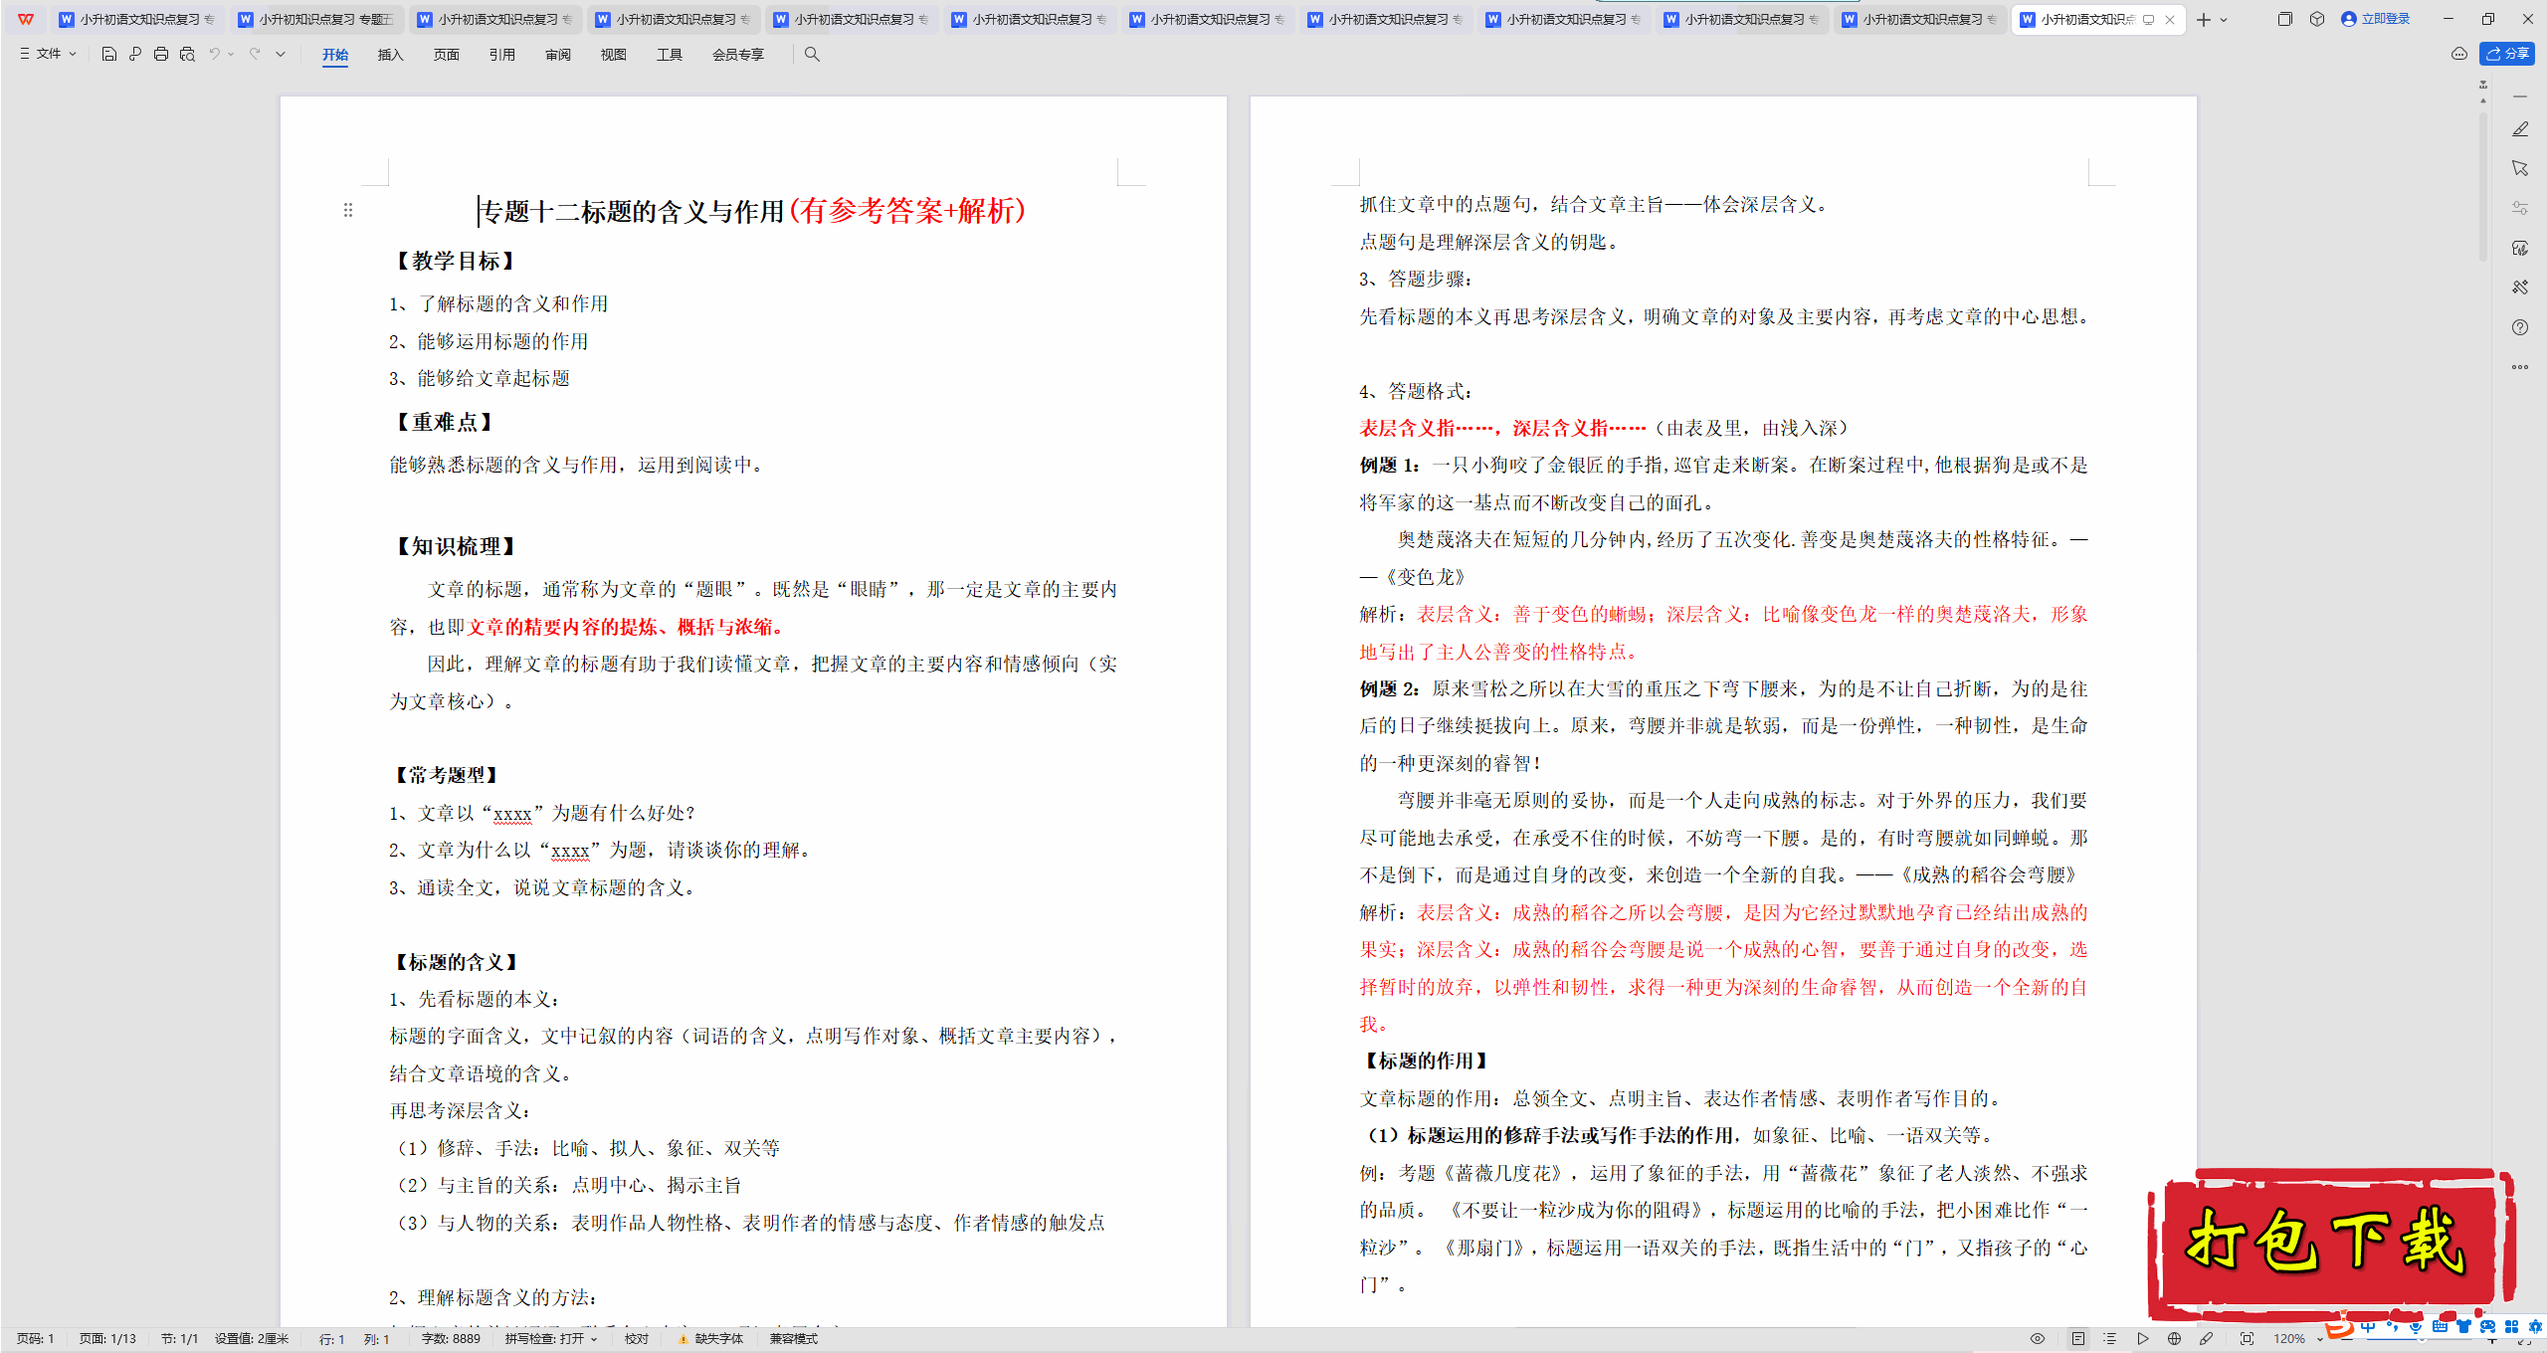The width and height of the screenshot is (2547, 1353).
Task: Open the 插入 ribbon tab
Action: point(391,55)
